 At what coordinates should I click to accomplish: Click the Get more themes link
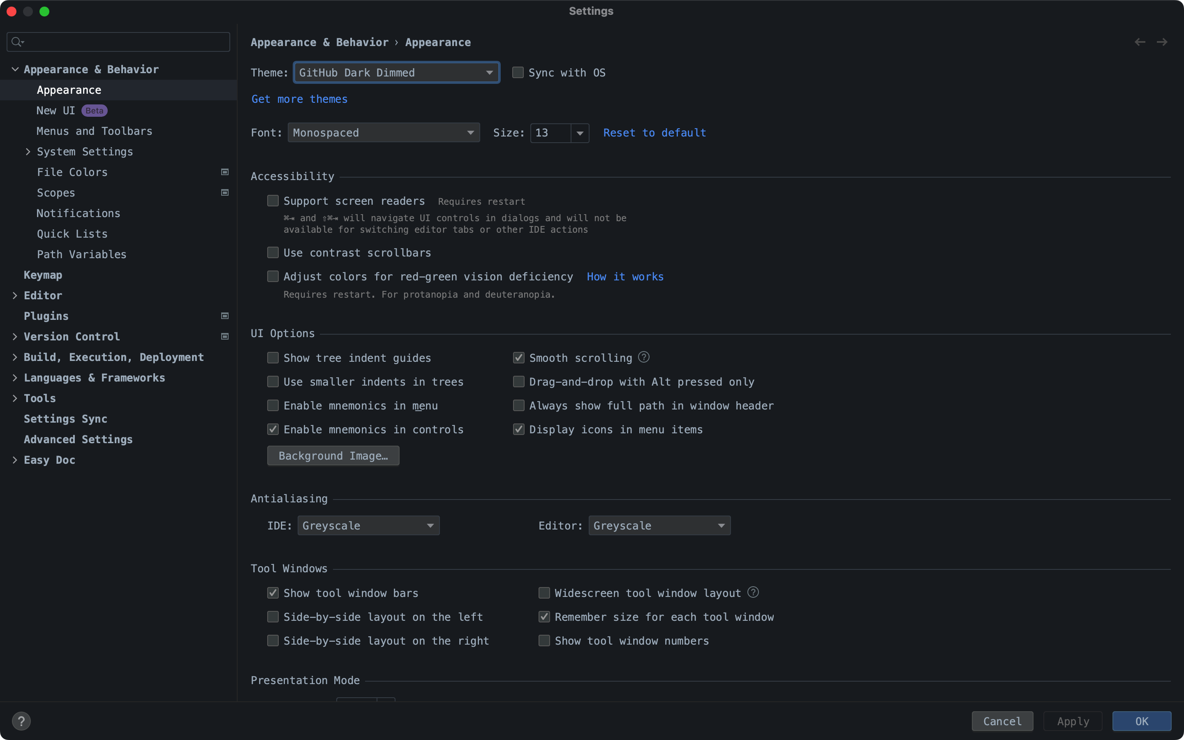(x=299, y=99)
